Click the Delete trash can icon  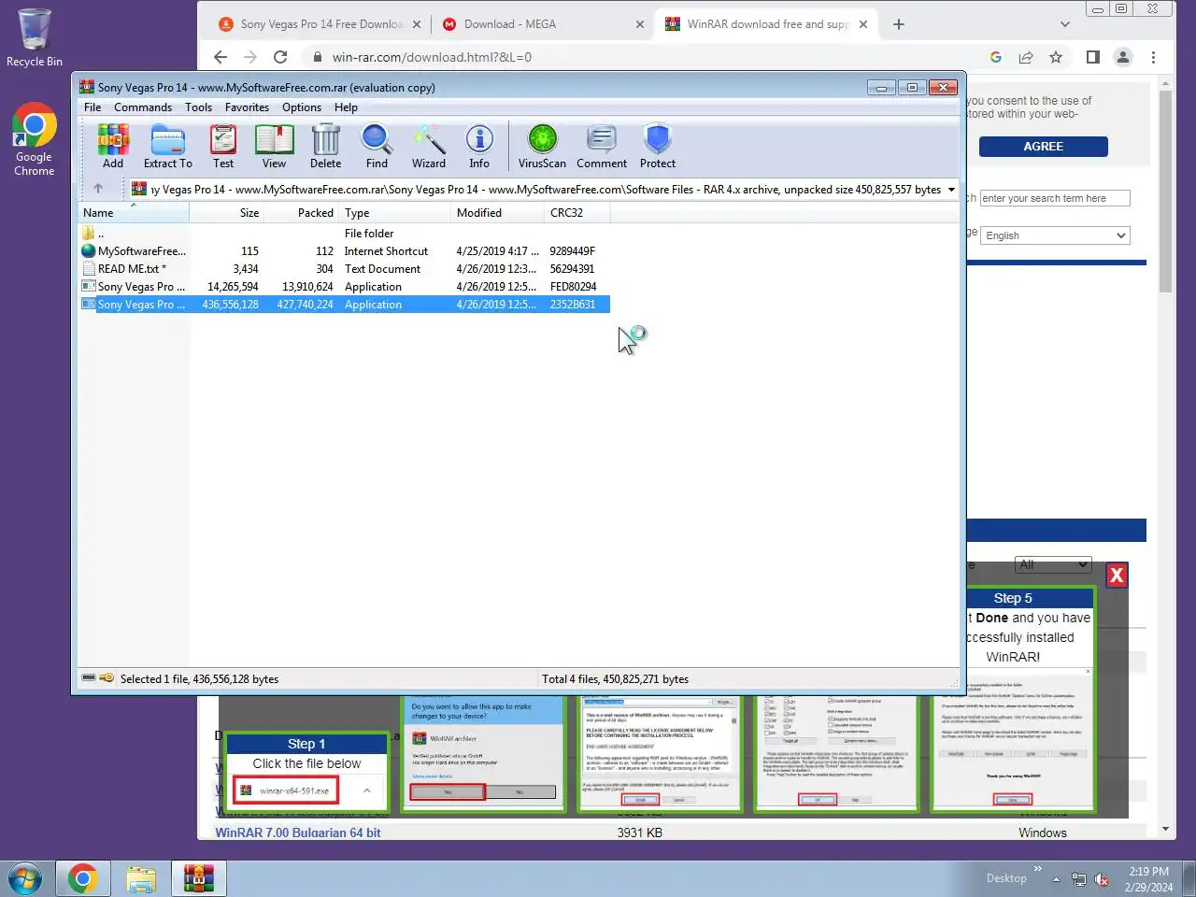pos(325,147)
